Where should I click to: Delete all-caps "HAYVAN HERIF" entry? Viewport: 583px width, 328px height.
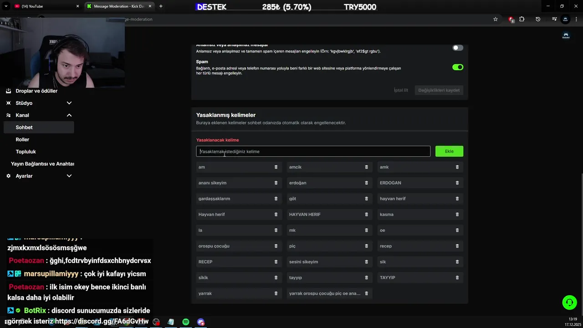click(366, 215)
